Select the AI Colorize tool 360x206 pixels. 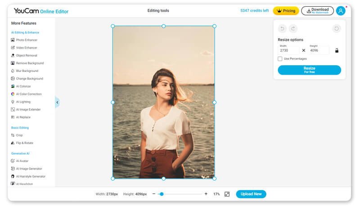tap(21, 86)
